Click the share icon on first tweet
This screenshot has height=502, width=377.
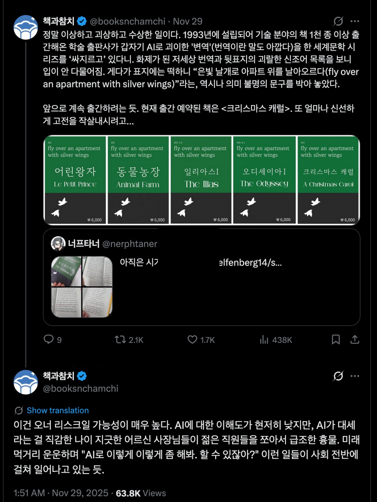(x=354, y=339)
